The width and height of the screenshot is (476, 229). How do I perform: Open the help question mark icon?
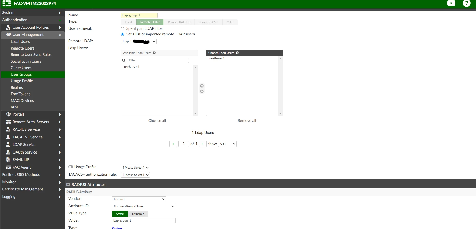[467, 3]
